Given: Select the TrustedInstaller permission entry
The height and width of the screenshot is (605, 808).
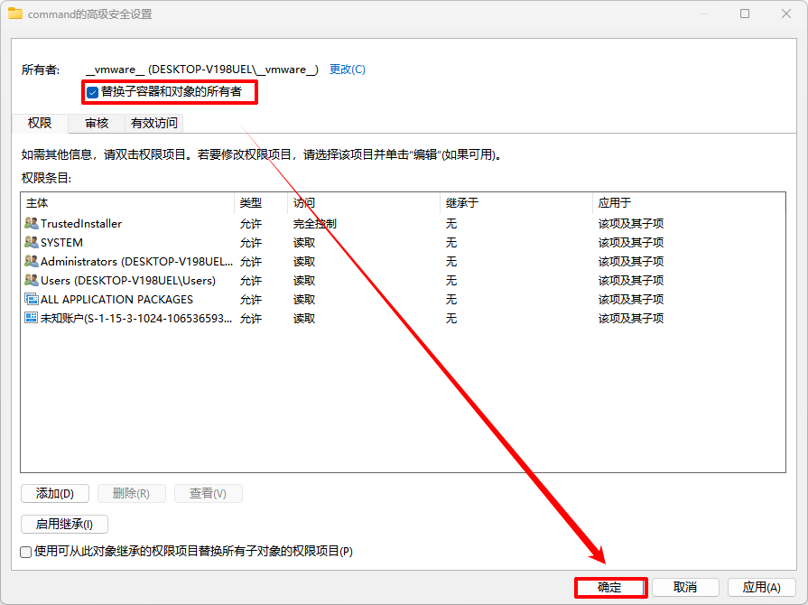Looking at the screenshot, I should (x=403, y=223).
